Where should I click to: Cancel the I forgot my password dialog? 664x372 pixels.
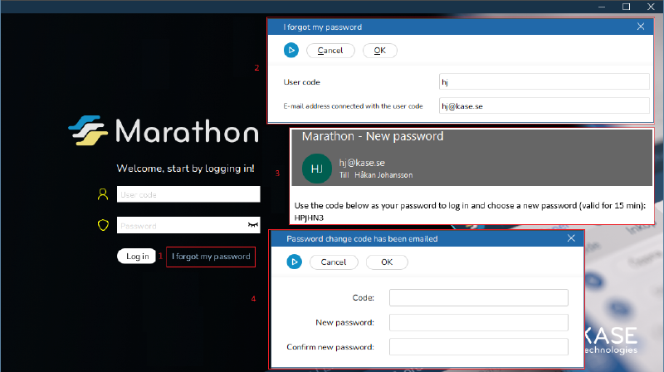[330, 51]
